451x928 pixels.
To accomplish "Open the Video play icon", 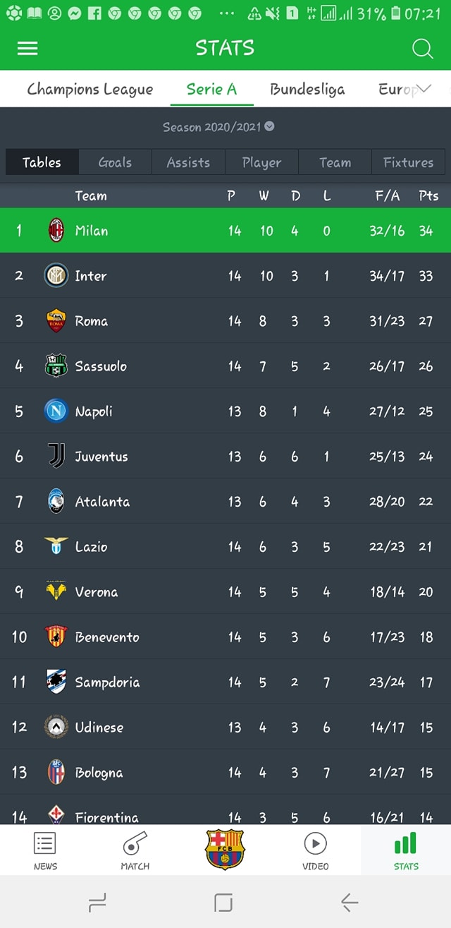I will [315, 843].
